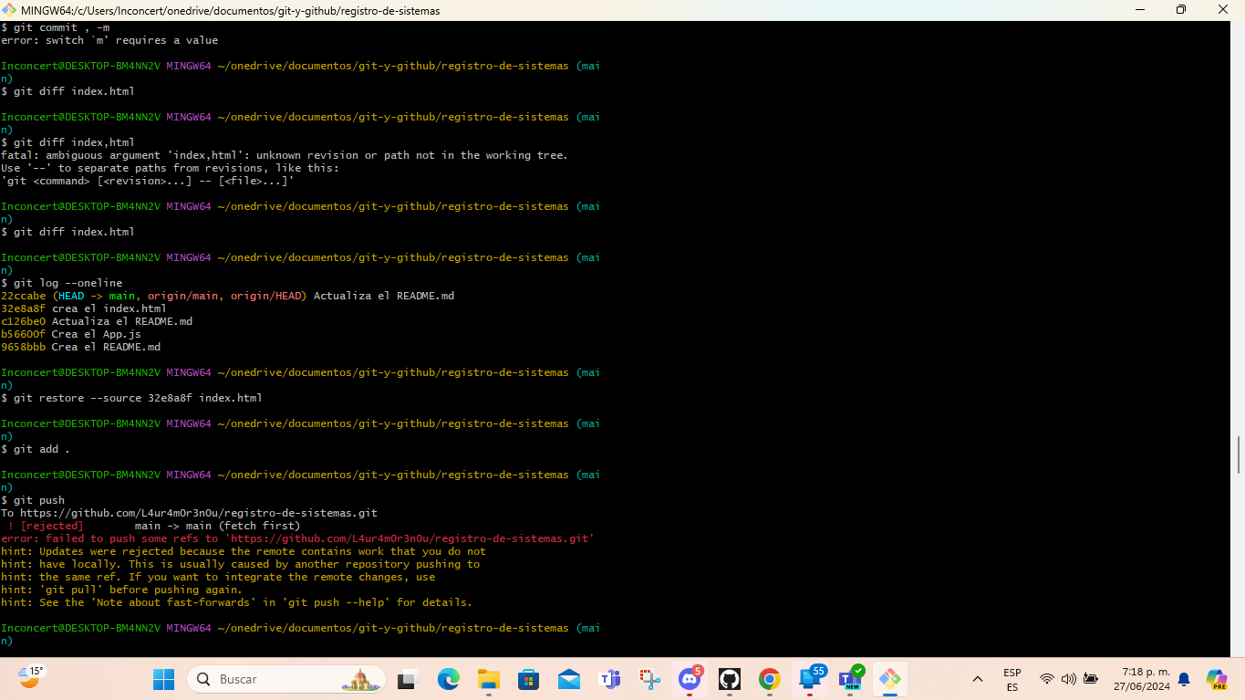Viewport: 1245px width, 700px height.
Task: Click commit hash 9658bbb
Action: point(23,347)
